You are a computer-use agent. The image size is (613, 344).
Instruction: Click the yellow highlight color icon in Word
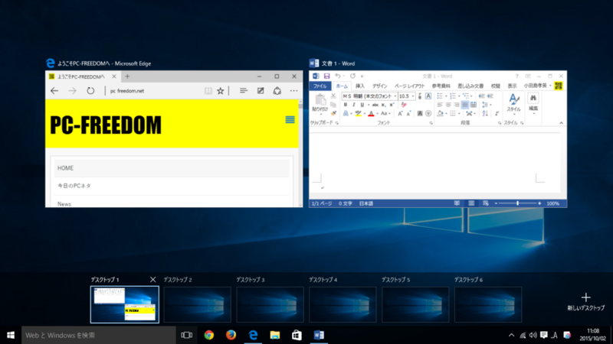(358, 113)
